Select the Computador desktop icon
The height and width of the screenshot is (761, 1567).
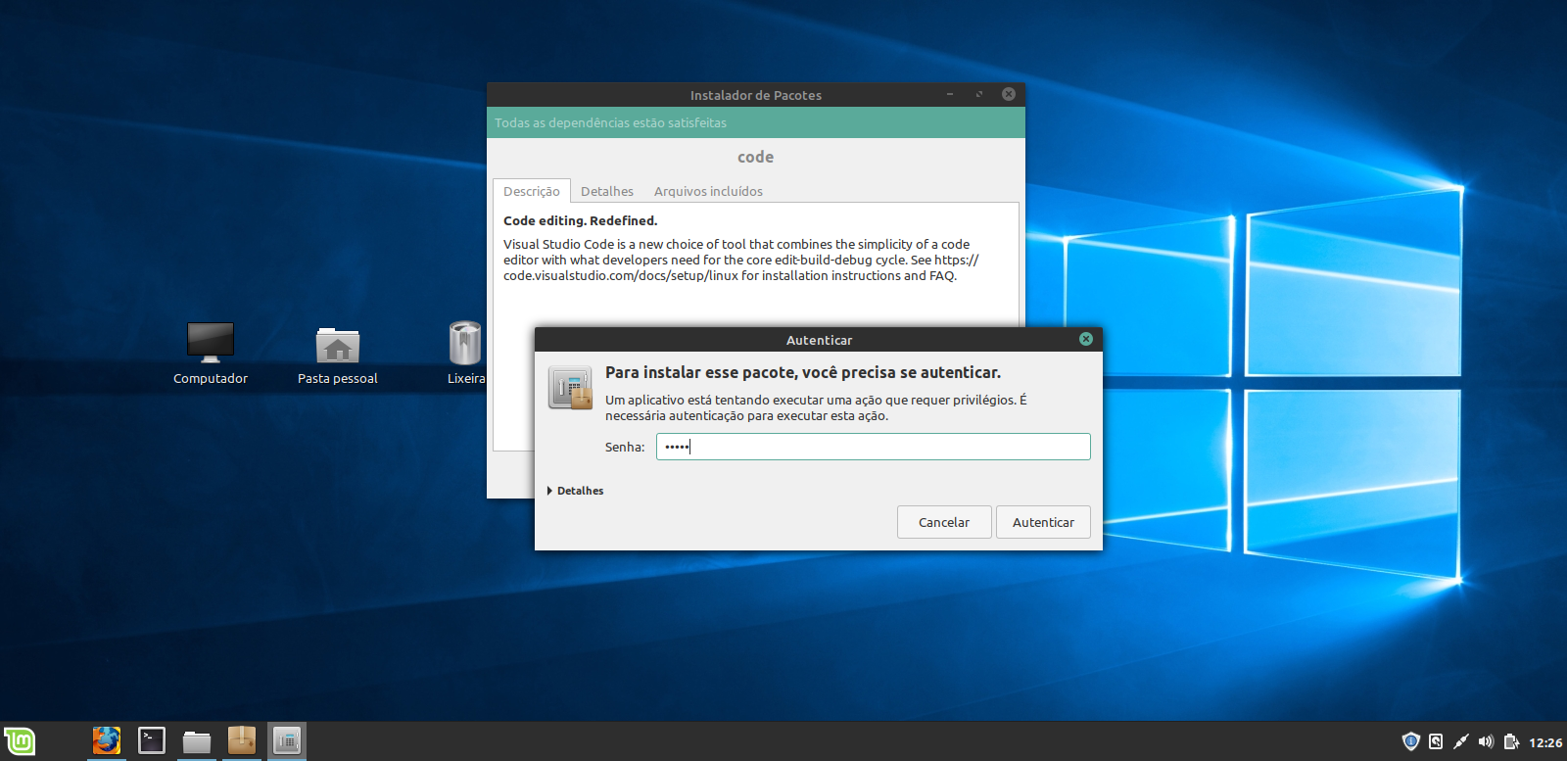click(x=211, y=354)
